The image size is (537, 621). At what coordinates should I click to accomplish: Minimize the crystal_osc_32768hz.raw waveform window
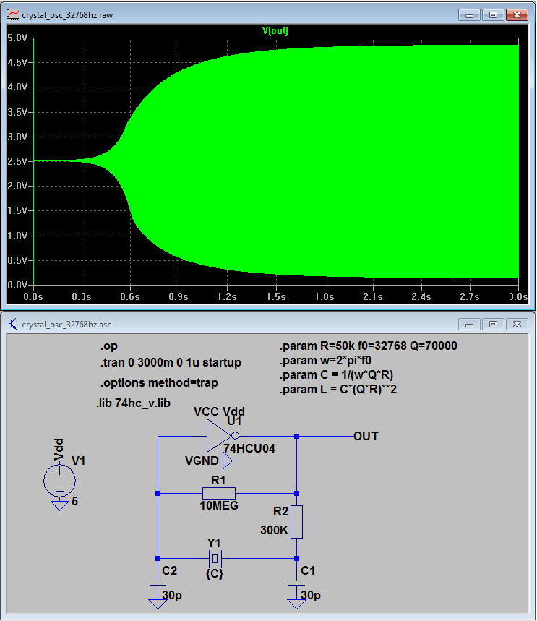(469, 15)
